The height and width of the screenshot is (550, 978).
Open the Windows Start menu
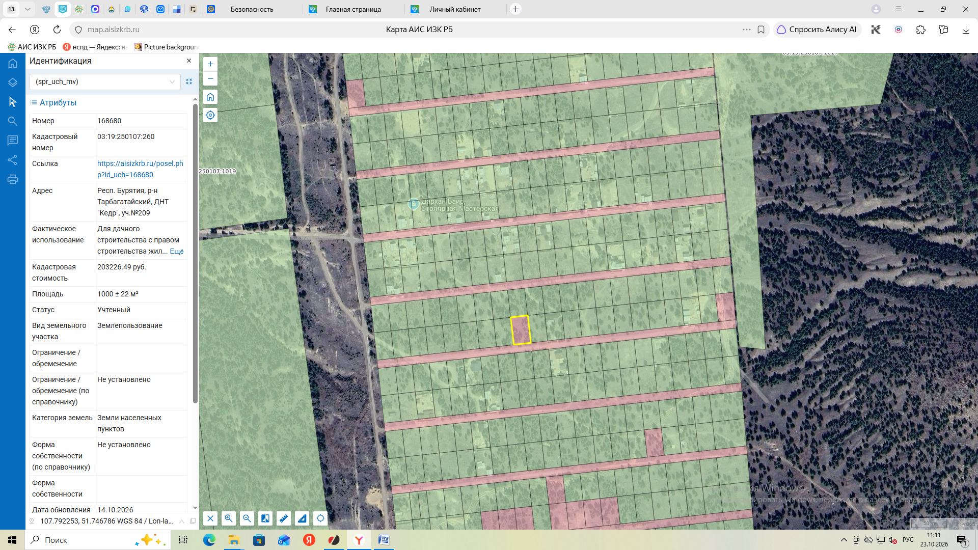[12, 540]
